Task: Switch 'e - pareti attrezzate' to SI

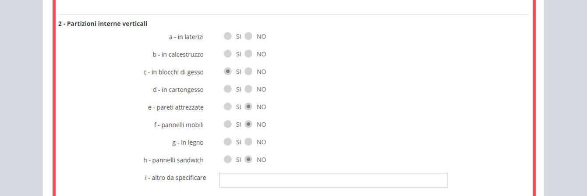Action: click(x=228, y=107)
